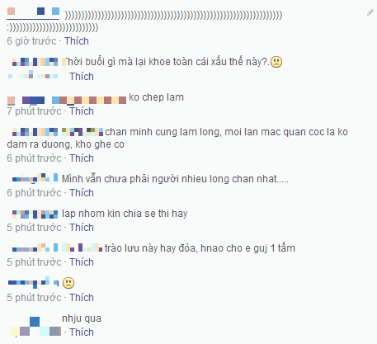The width and height of the screenshot is (377, 344).
Task: Click the '6 giờ trước' timestamp
Action: (31, 41)
